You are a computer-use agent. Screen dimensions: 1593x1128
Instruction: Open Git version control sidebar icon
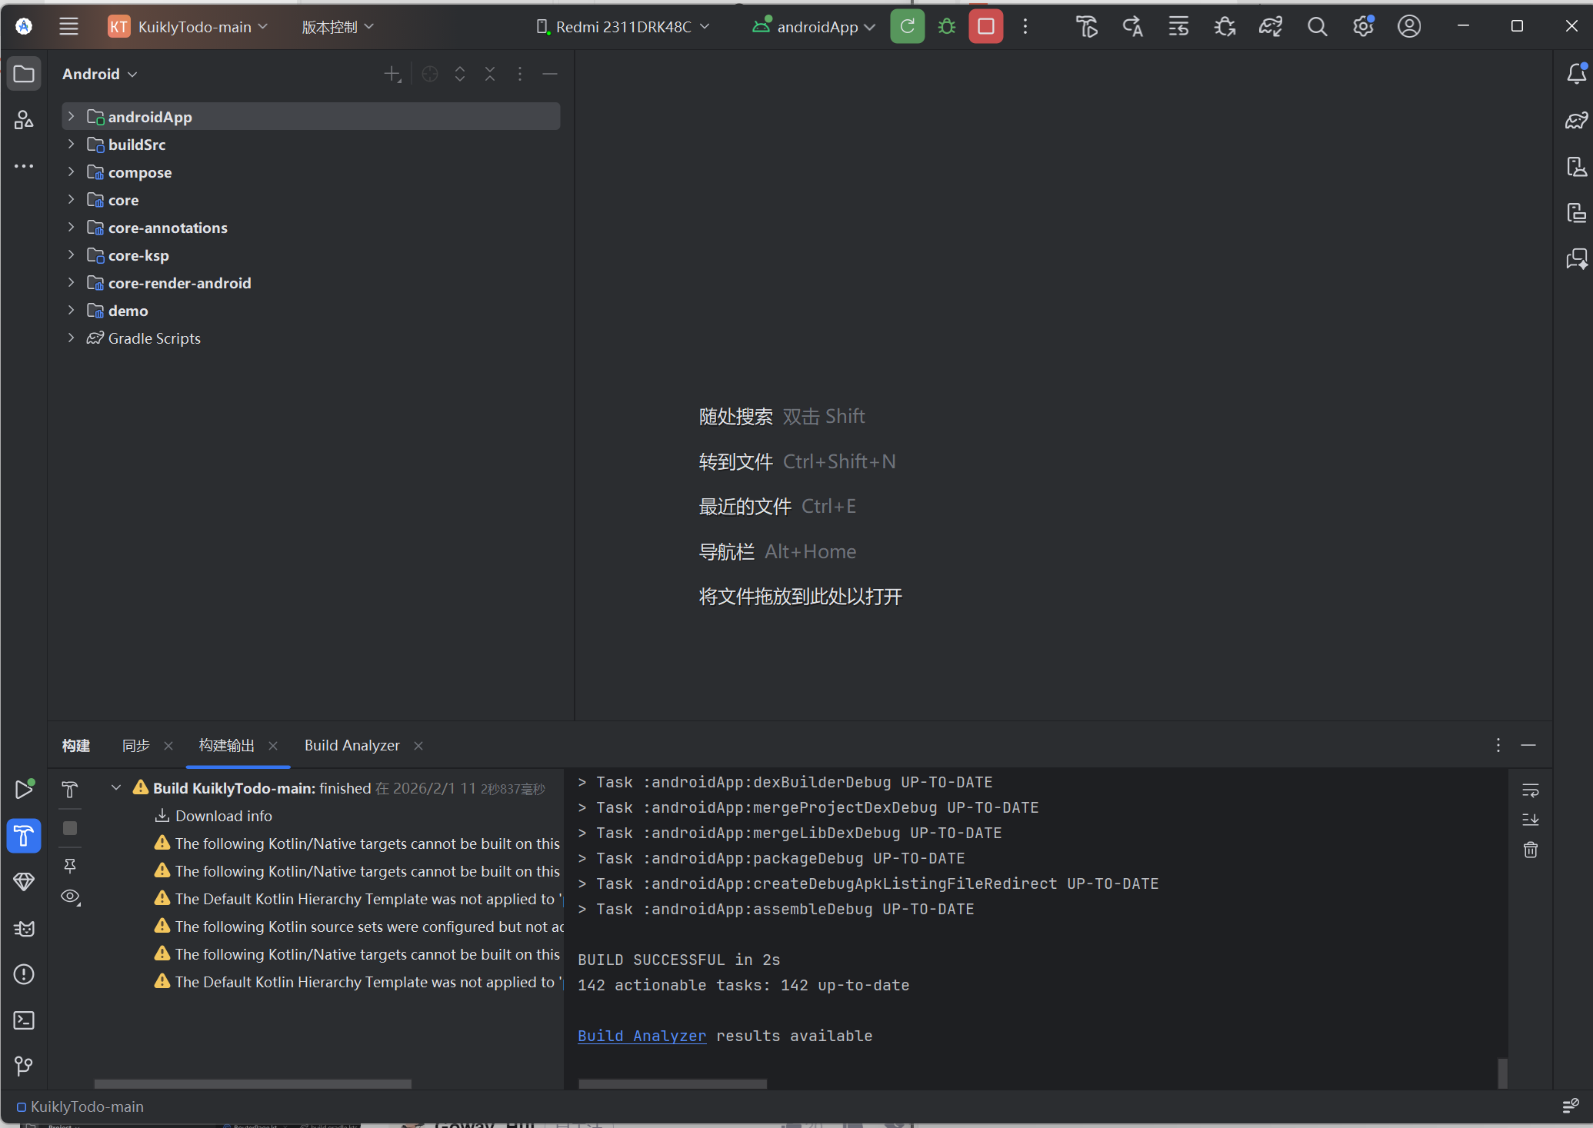[24, 1066]
